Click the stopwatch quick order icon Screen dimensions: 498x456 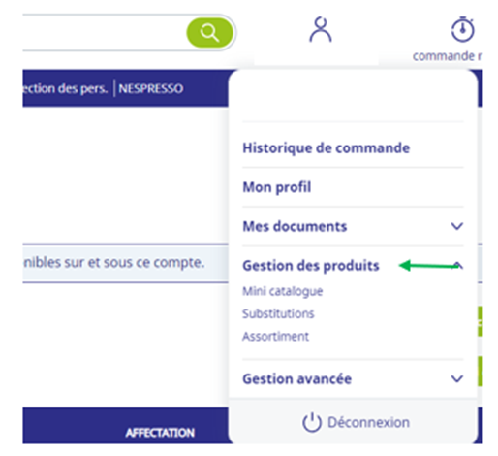tap(462, 29)
